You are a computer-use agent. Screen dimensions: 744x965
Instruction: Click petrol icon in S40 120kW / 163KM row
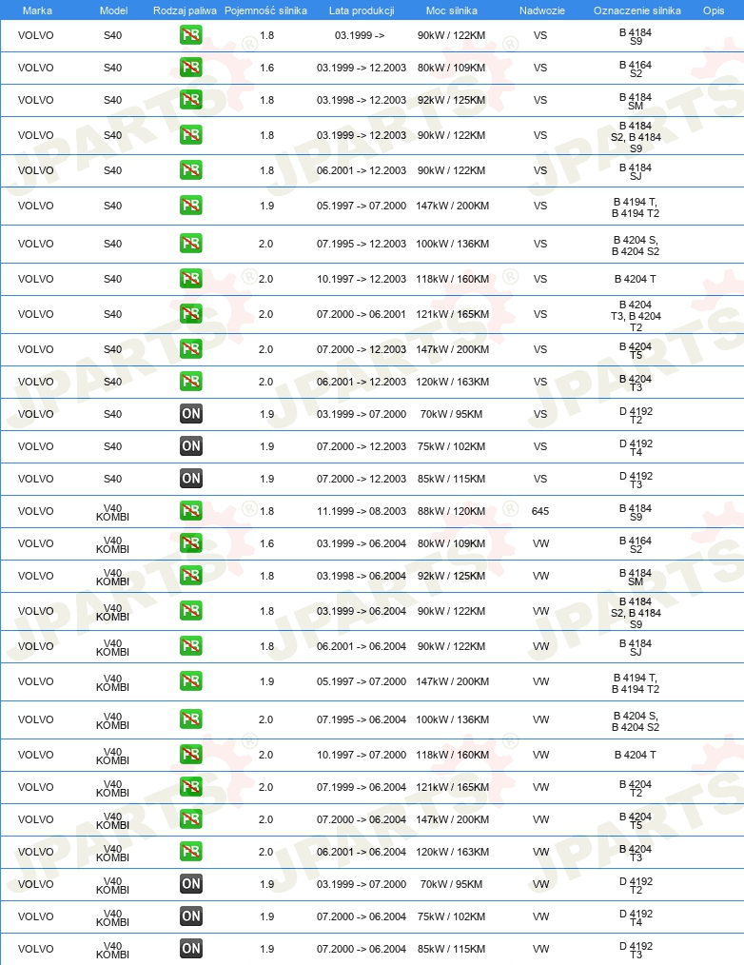coord(191,381)
